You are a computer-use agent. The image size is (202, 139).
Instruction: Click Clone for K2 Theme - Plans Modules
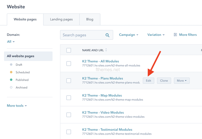coord(164,81)
